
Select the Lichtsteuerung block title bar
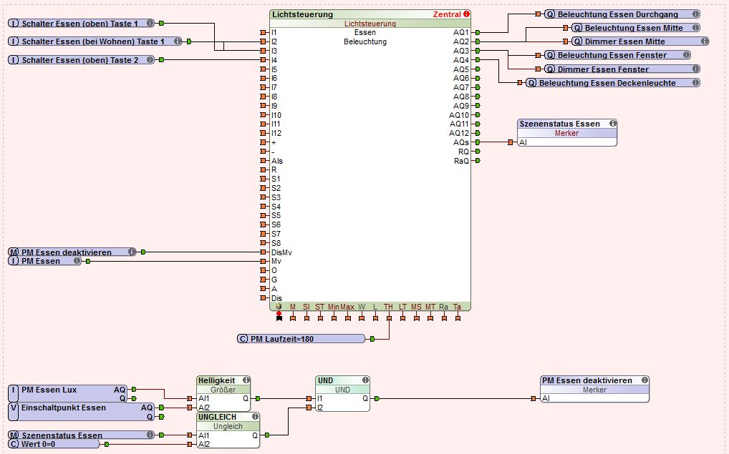[370, 14]
